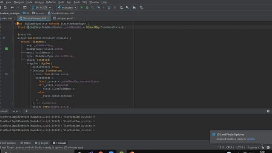Select the Local terminal tab
Image resolution: width=272 pixels, height=153 pixels.
coord(14,111)
